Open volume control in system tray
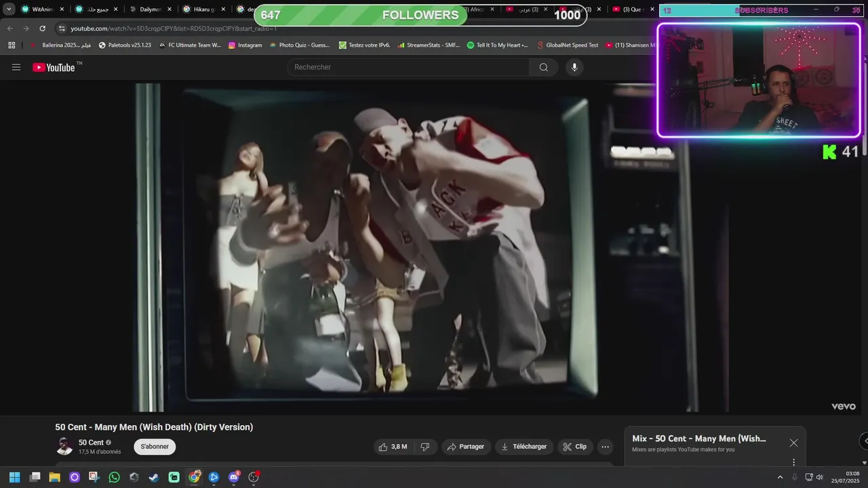Screen dimensions: 868x488 click(x=820, y=477)
